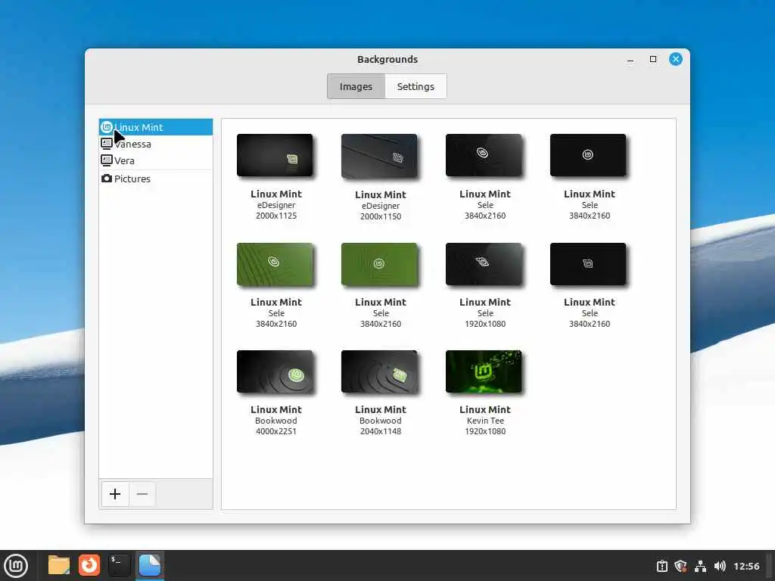Pick the Bookwood 4000x2251 wallpaper

pos(275,371)
